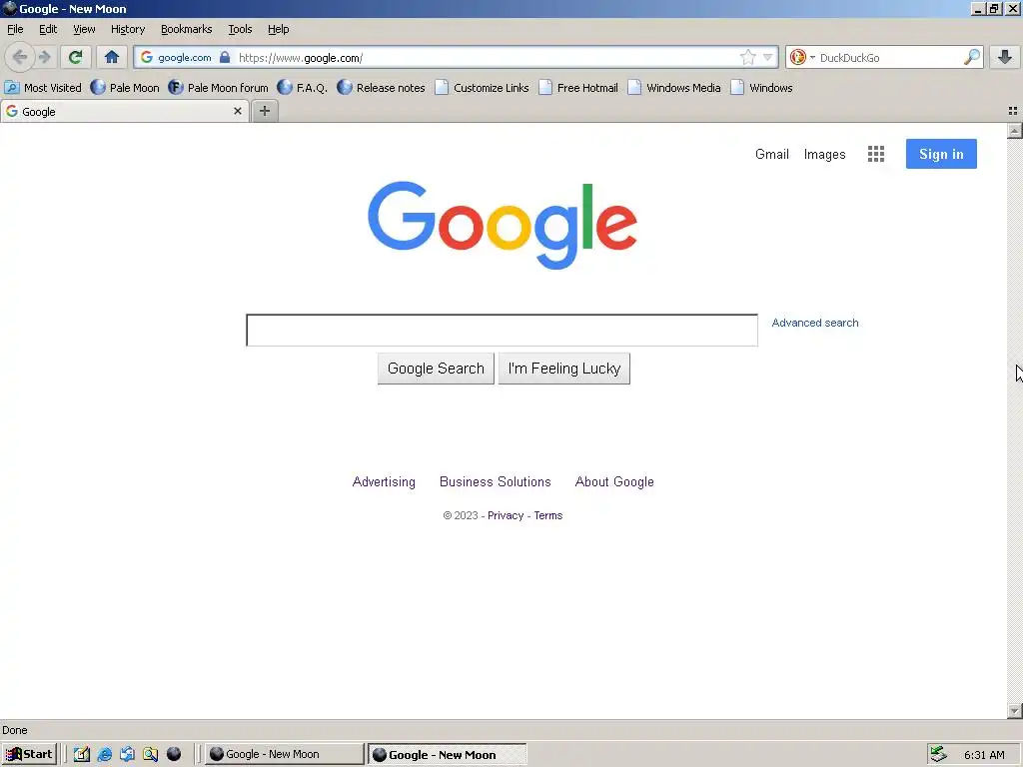Launch Internet Explorer from quick launch

[104, 754]
